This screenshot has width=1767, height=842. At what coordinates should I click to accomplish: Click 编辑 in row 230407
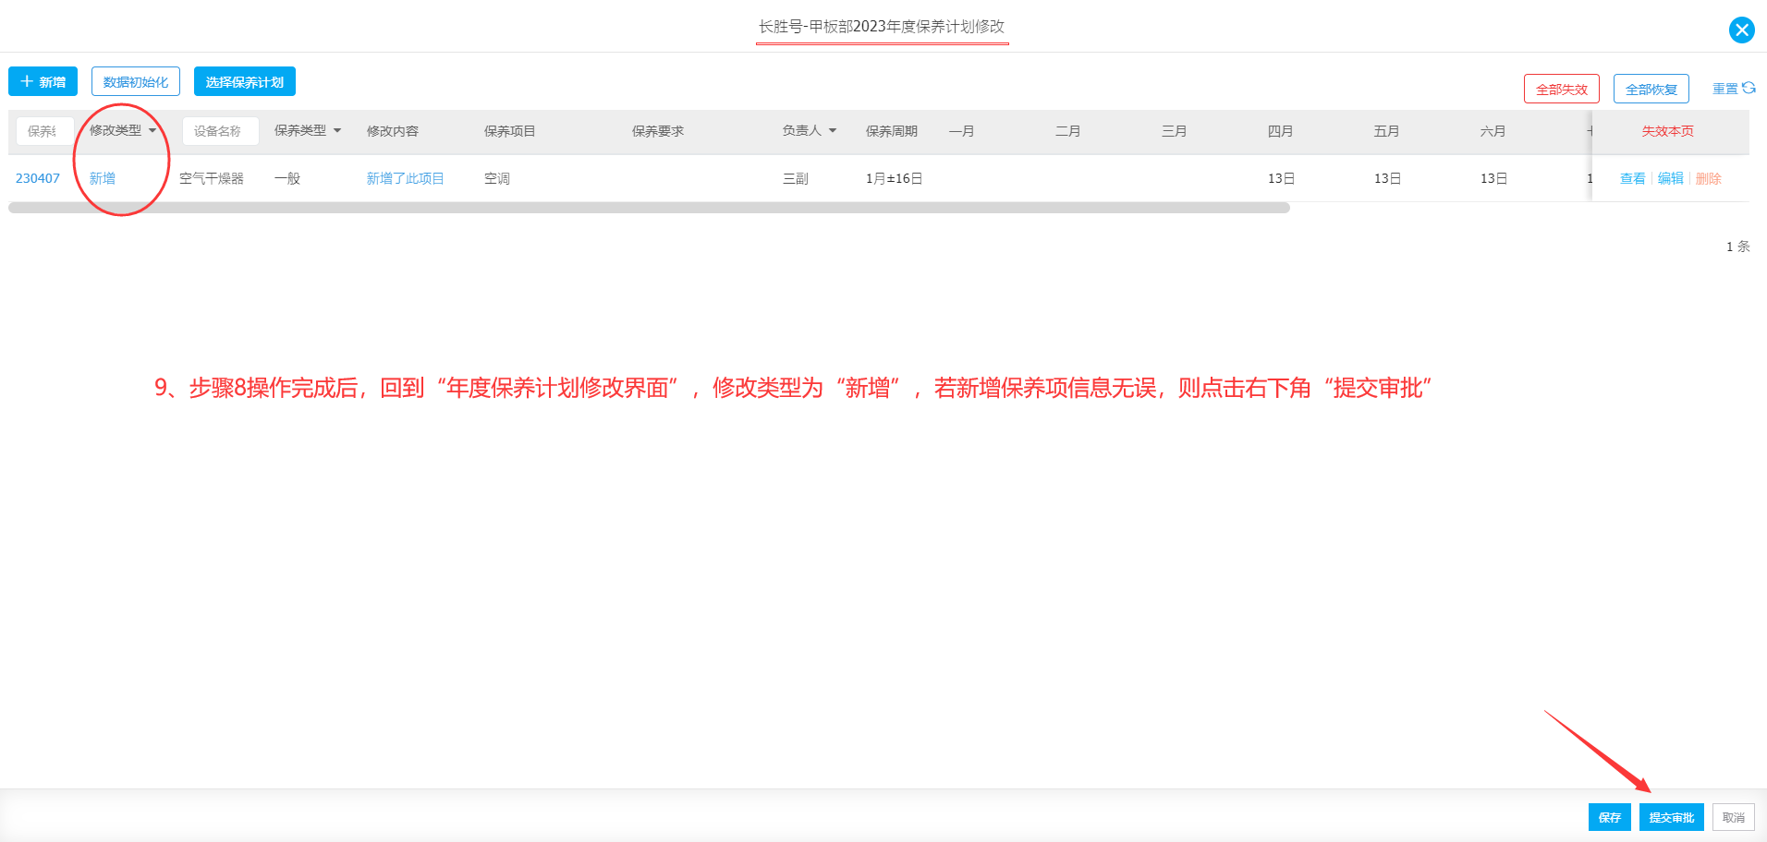(x=1670, y=178)
